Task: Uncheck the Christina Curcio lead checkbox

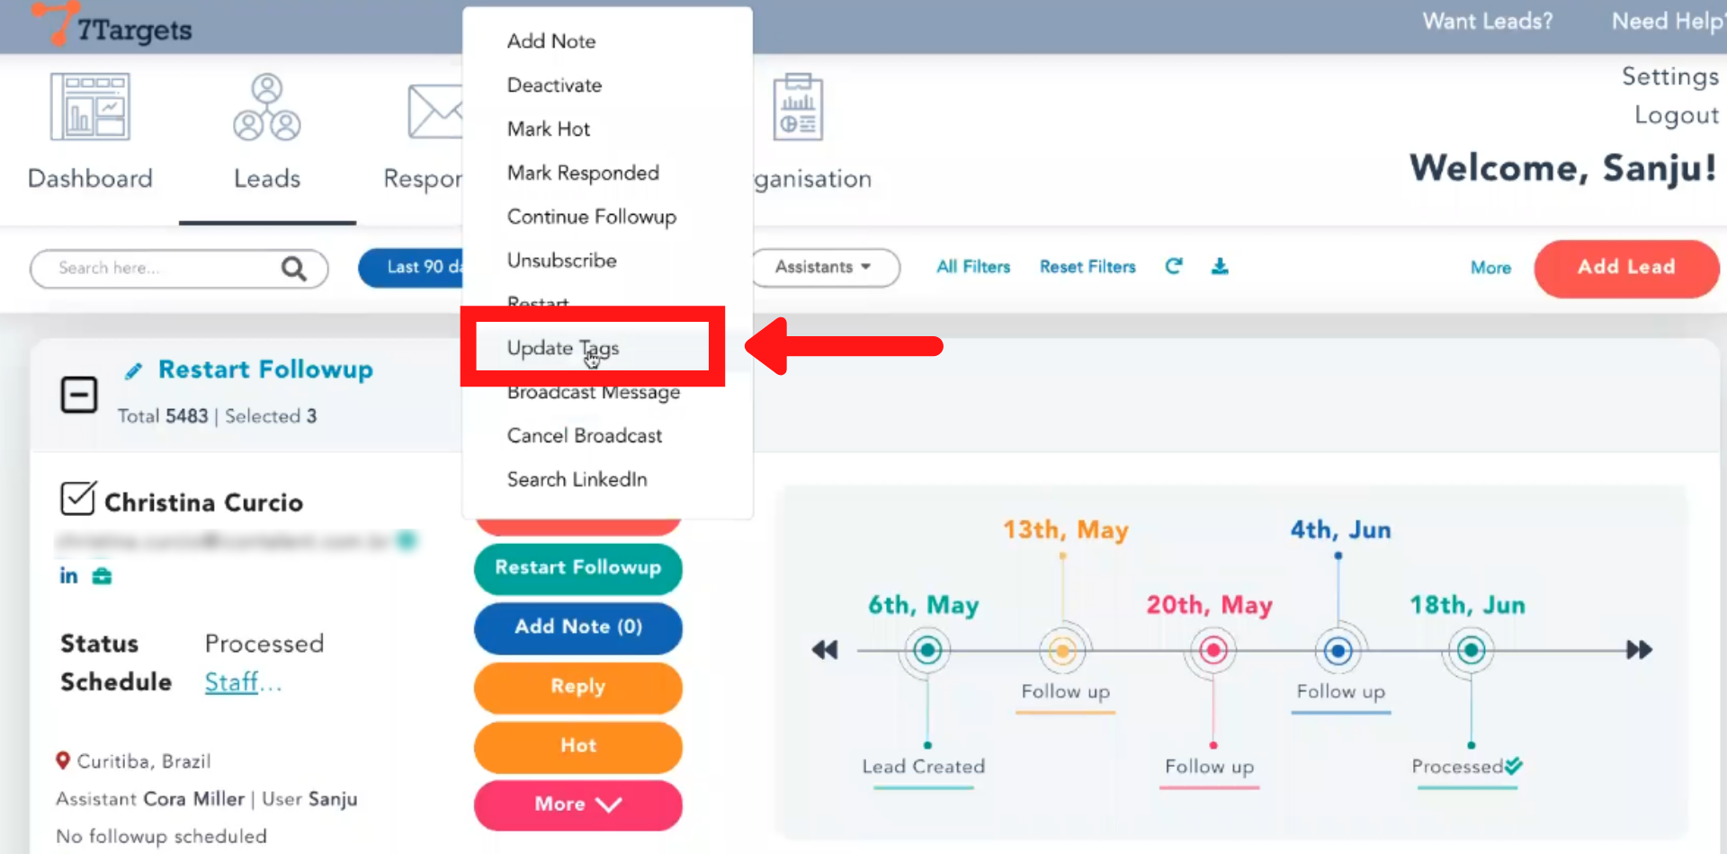Action: [77, 498]
